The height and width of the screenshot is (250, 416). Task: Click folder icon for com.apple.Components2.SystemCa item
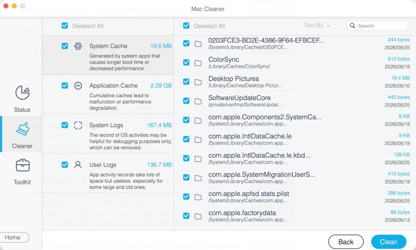pyautogui.click(x=198, y=120)
